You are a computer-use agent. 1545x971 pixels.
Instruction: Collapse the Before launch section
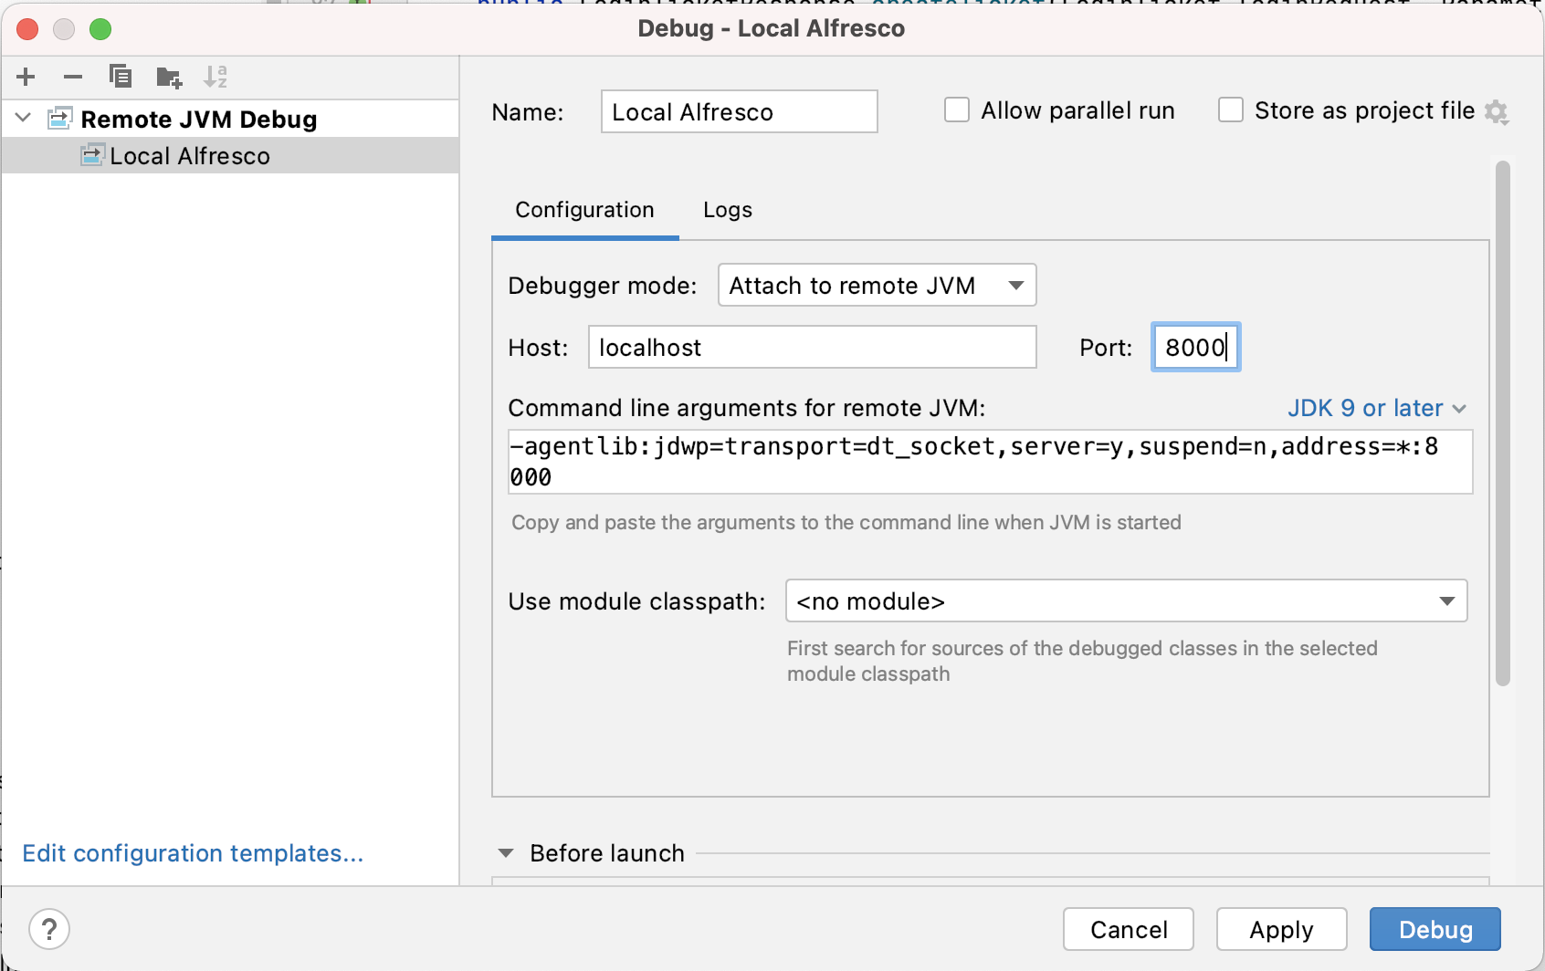click(507, 852)
